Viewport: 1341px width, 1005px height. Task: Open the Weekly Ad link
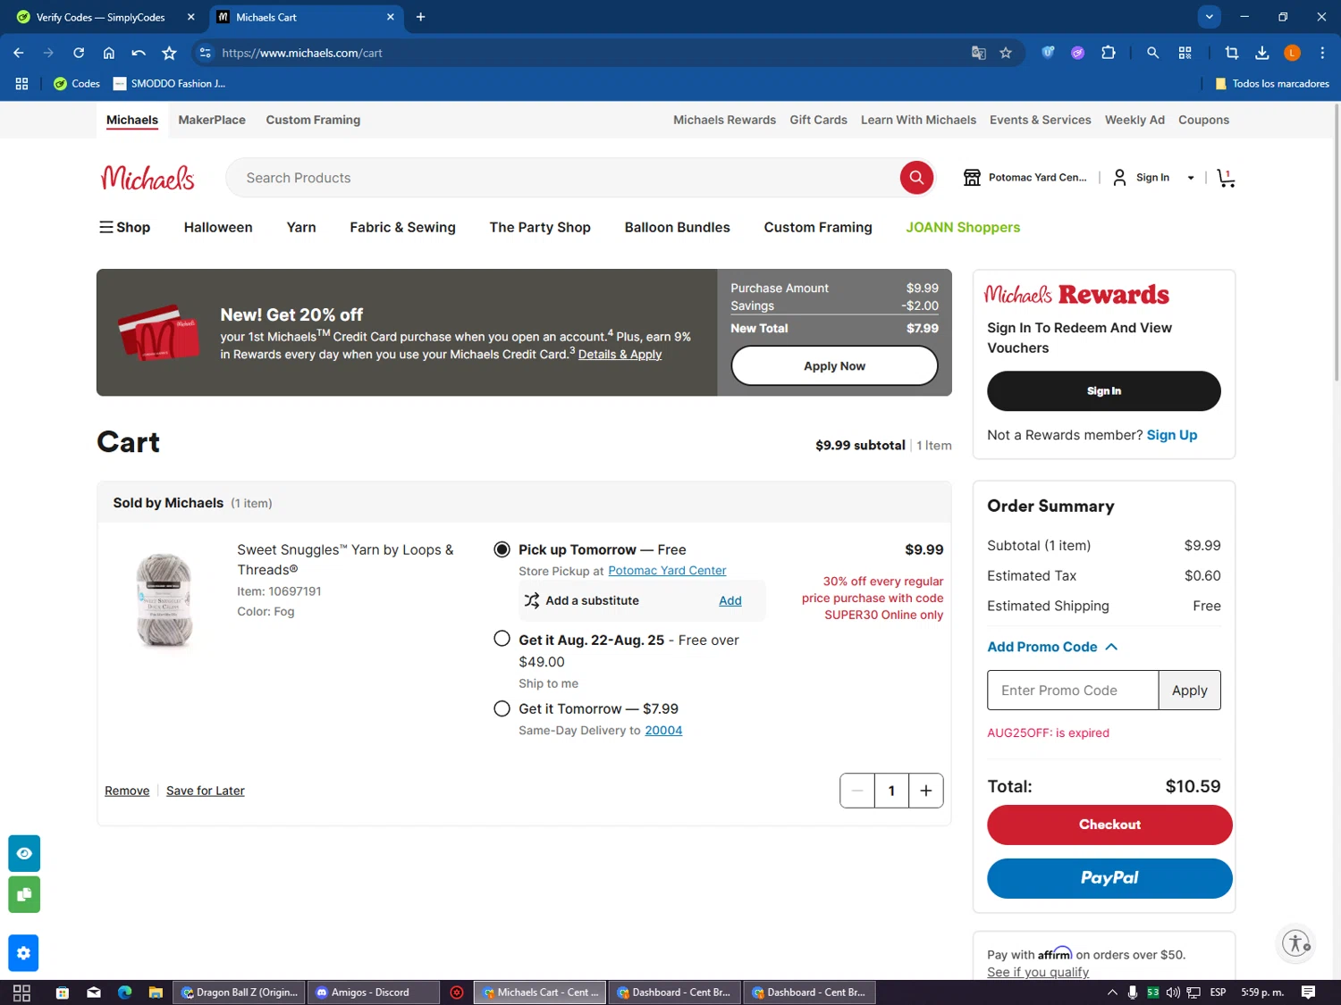click(1134, 120)
